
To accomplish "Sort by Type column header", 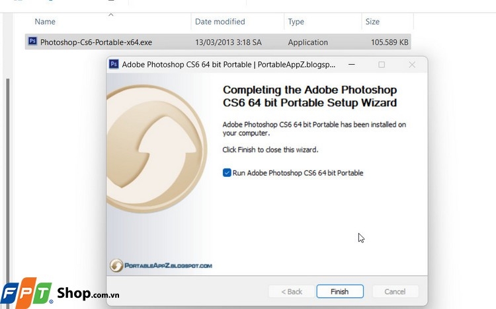I will pos(296,22).
